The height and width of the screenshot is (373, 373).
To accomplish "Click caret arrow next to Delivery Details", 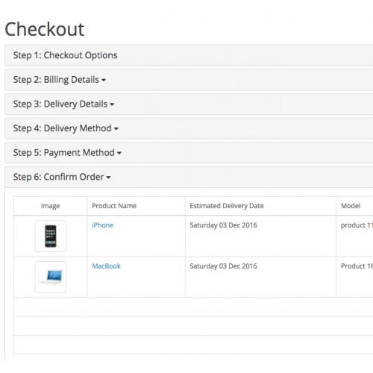I will click(112, 104).
